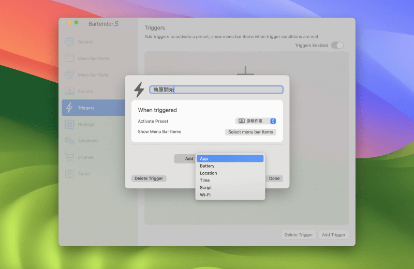Open the Hotkeys sidebar section
This screenshot has height=269, width=414.
point(93,124)
